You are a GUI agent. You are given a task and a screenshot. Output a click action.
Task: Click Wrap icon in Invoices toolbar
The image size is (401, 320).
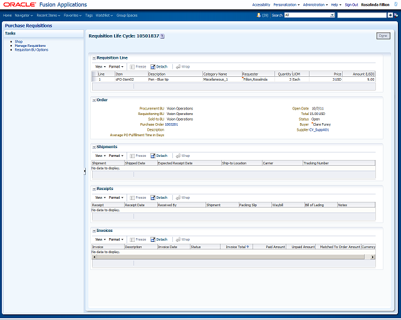click(178, 239)
